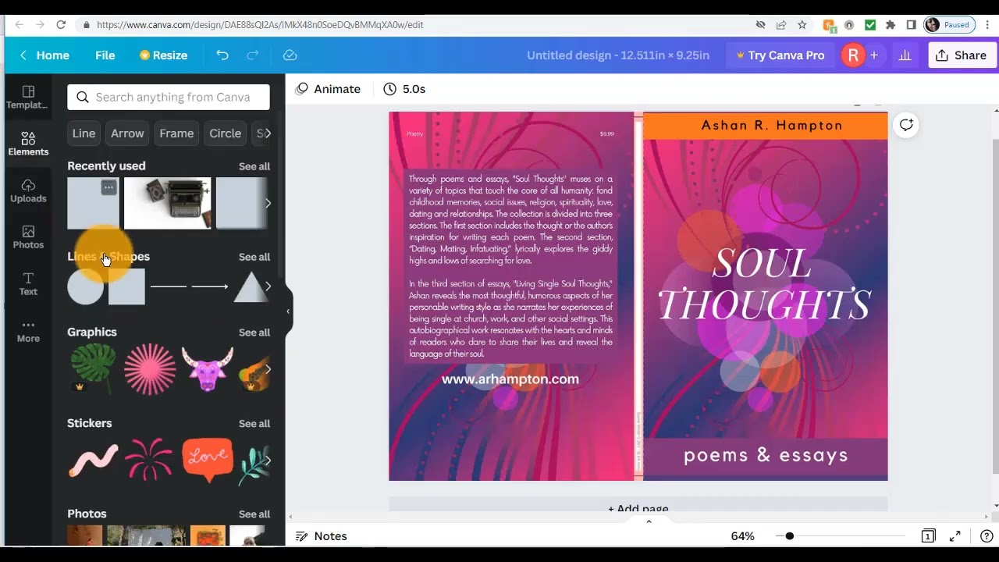The width and height of the screenshot is (999, 562).
Task: Click See all for Lines & Shapes
Action: pyautogui.click(x=254, y=257)
